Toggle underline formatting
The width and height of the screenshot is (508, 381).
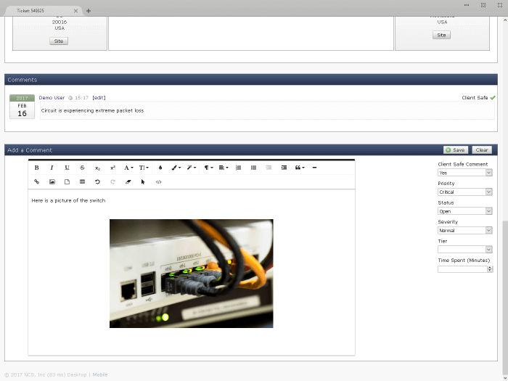(67, 168)
